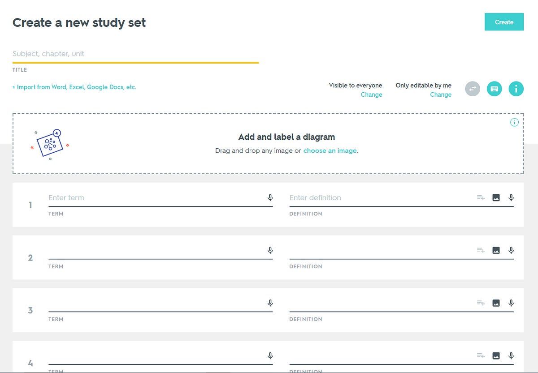This screenshot has width=538, height=373.
Task: Click the info icon inside the diagram box
Action: coord(515,122)
